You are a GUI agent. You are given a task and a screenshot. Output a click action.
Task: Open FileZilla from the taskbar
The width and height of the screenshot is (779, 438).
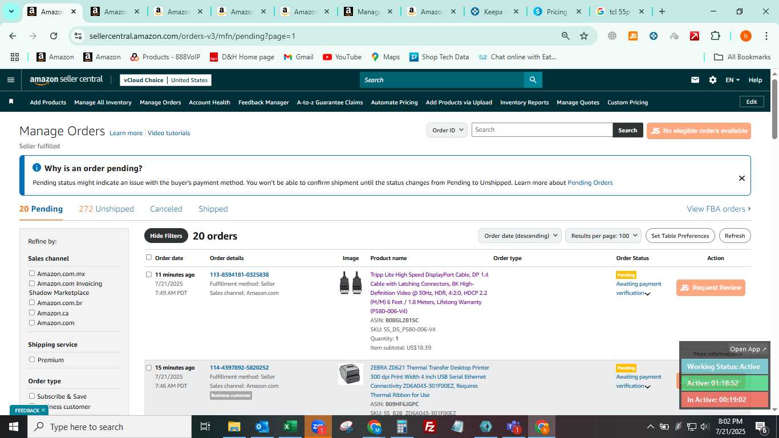[x=430, y=427]
